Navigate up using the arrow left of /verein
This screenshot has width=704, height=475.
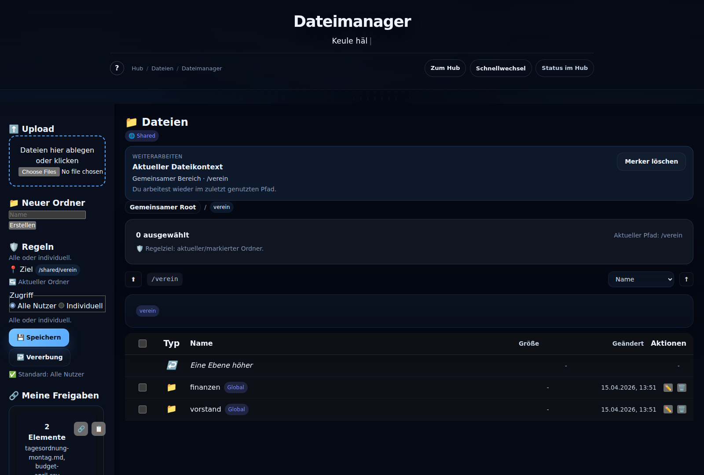tap(133, 279)
